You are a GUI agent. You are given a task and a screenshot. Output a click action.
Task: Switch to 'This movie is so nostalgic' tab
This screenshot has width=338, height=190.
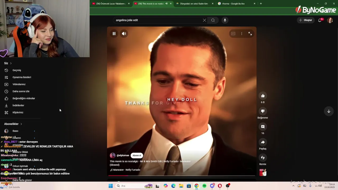151,4
